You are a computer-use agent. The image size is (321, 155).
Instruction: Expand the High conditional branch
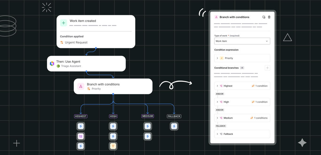pos(217,102)
